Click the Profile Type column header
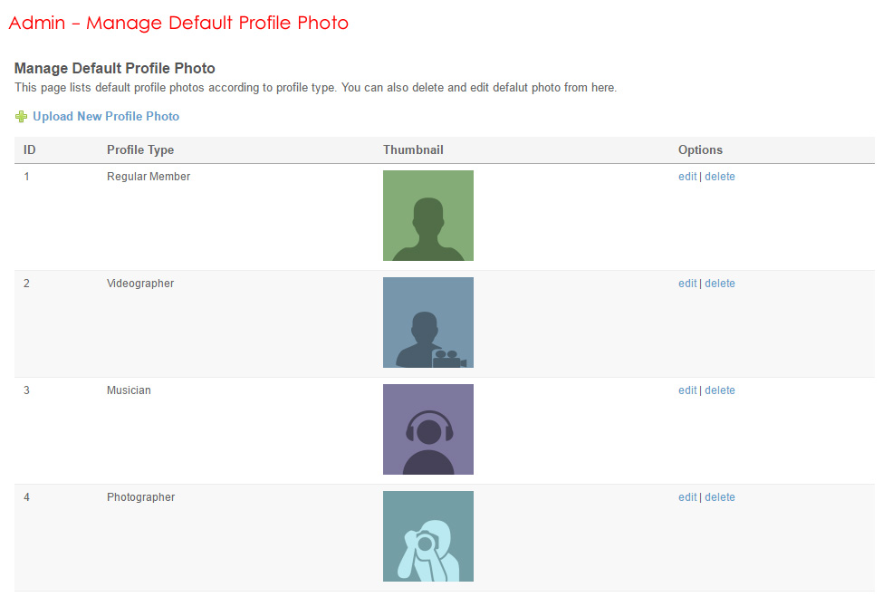883x597 pixels. point(140,150)
